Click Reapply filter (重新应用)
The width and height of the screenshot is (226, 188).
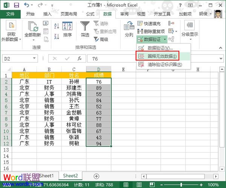click(x=105, y=31)
